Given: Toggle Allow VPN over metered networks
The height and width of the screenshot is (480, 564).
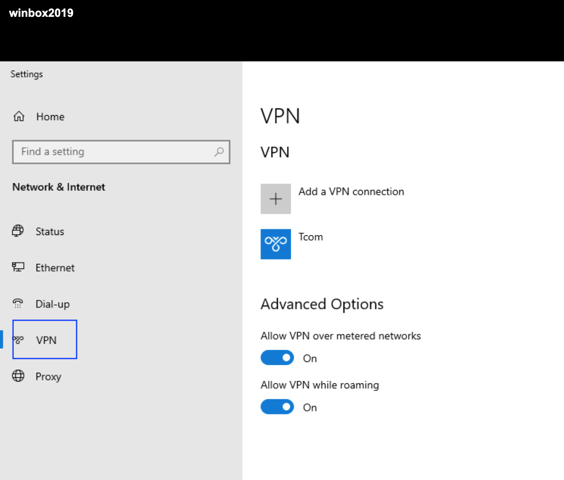Looking at the screenshot, I should click(x=277, y=358).
